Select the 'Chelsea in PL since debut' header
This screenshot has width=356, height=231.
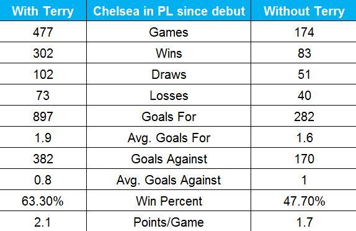169,11
